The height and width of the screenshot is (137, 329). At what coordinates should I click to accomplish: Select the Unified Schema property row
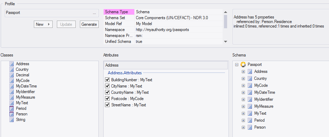coord(163,41)
